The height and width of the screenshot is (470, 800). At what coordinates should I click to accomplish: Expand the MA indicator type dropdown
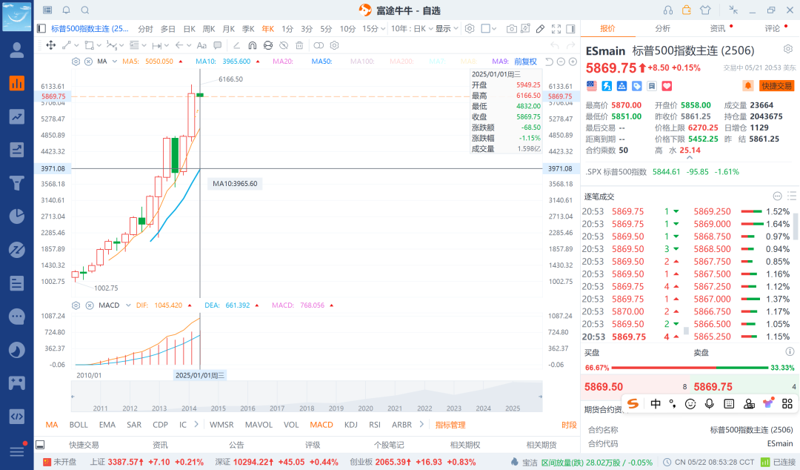(115, 62)
